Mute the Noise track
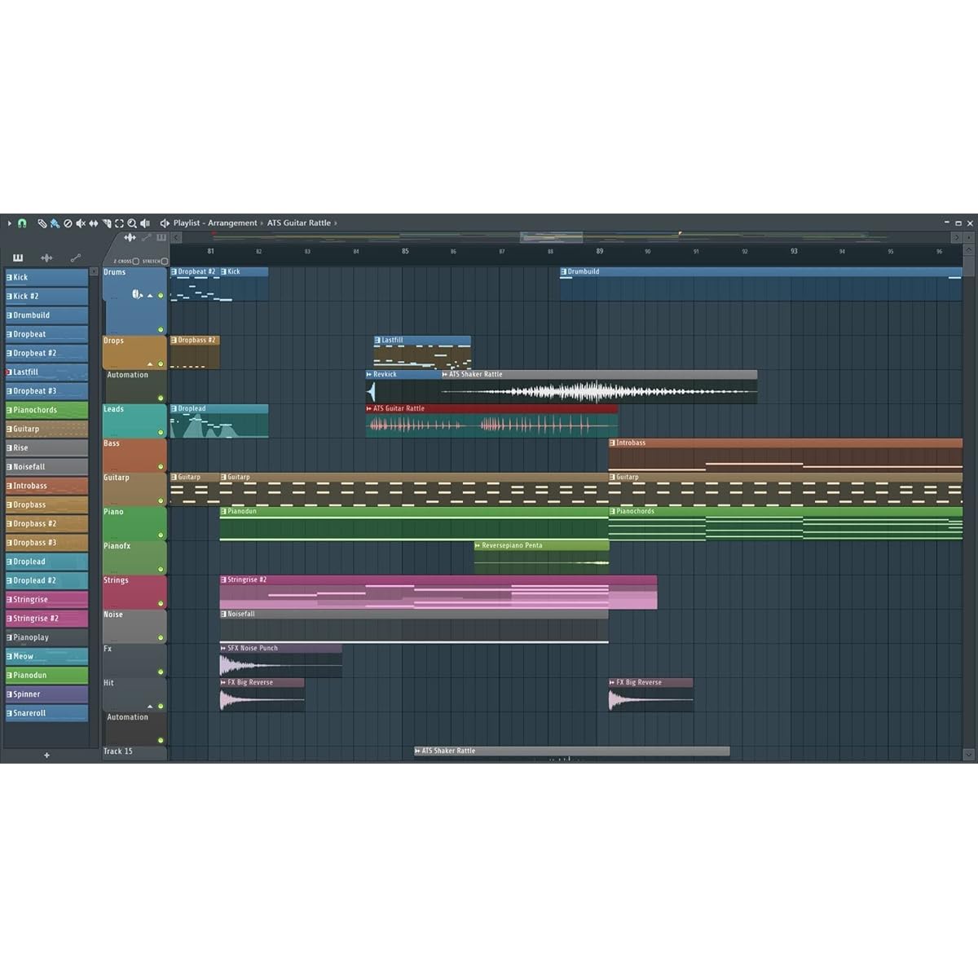Image resolution: width=978 pixels, height=978 pixels. pos(161,638)
